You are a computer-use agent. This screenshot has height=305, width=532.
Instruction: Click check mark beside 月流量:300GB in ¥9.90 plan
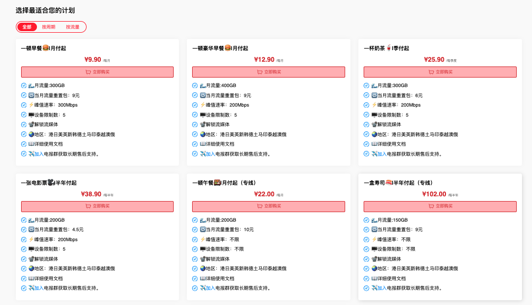[x=24, y=85]
